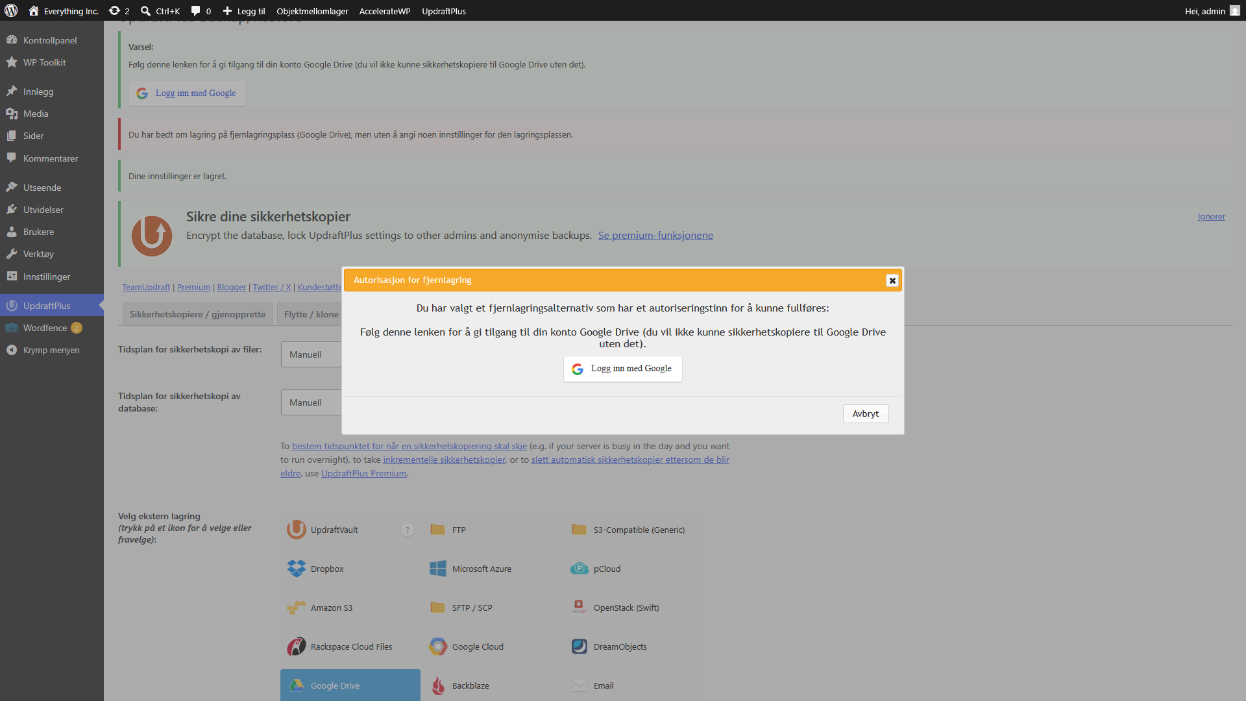This screenshot has height=701, width=1246.
Task: Click the Wordfence notification badge 2
Action: click(77, 328)
